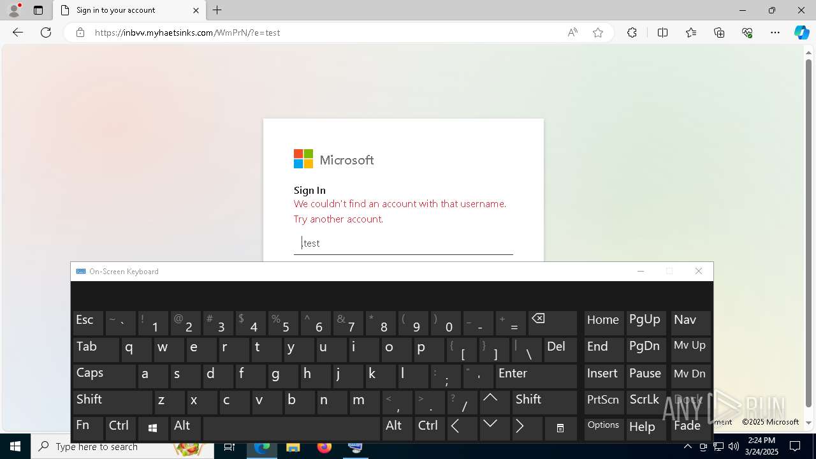The height and width of the screenshot is (459, 816).
Task: Close the Sign in tab
Action: 196,10
